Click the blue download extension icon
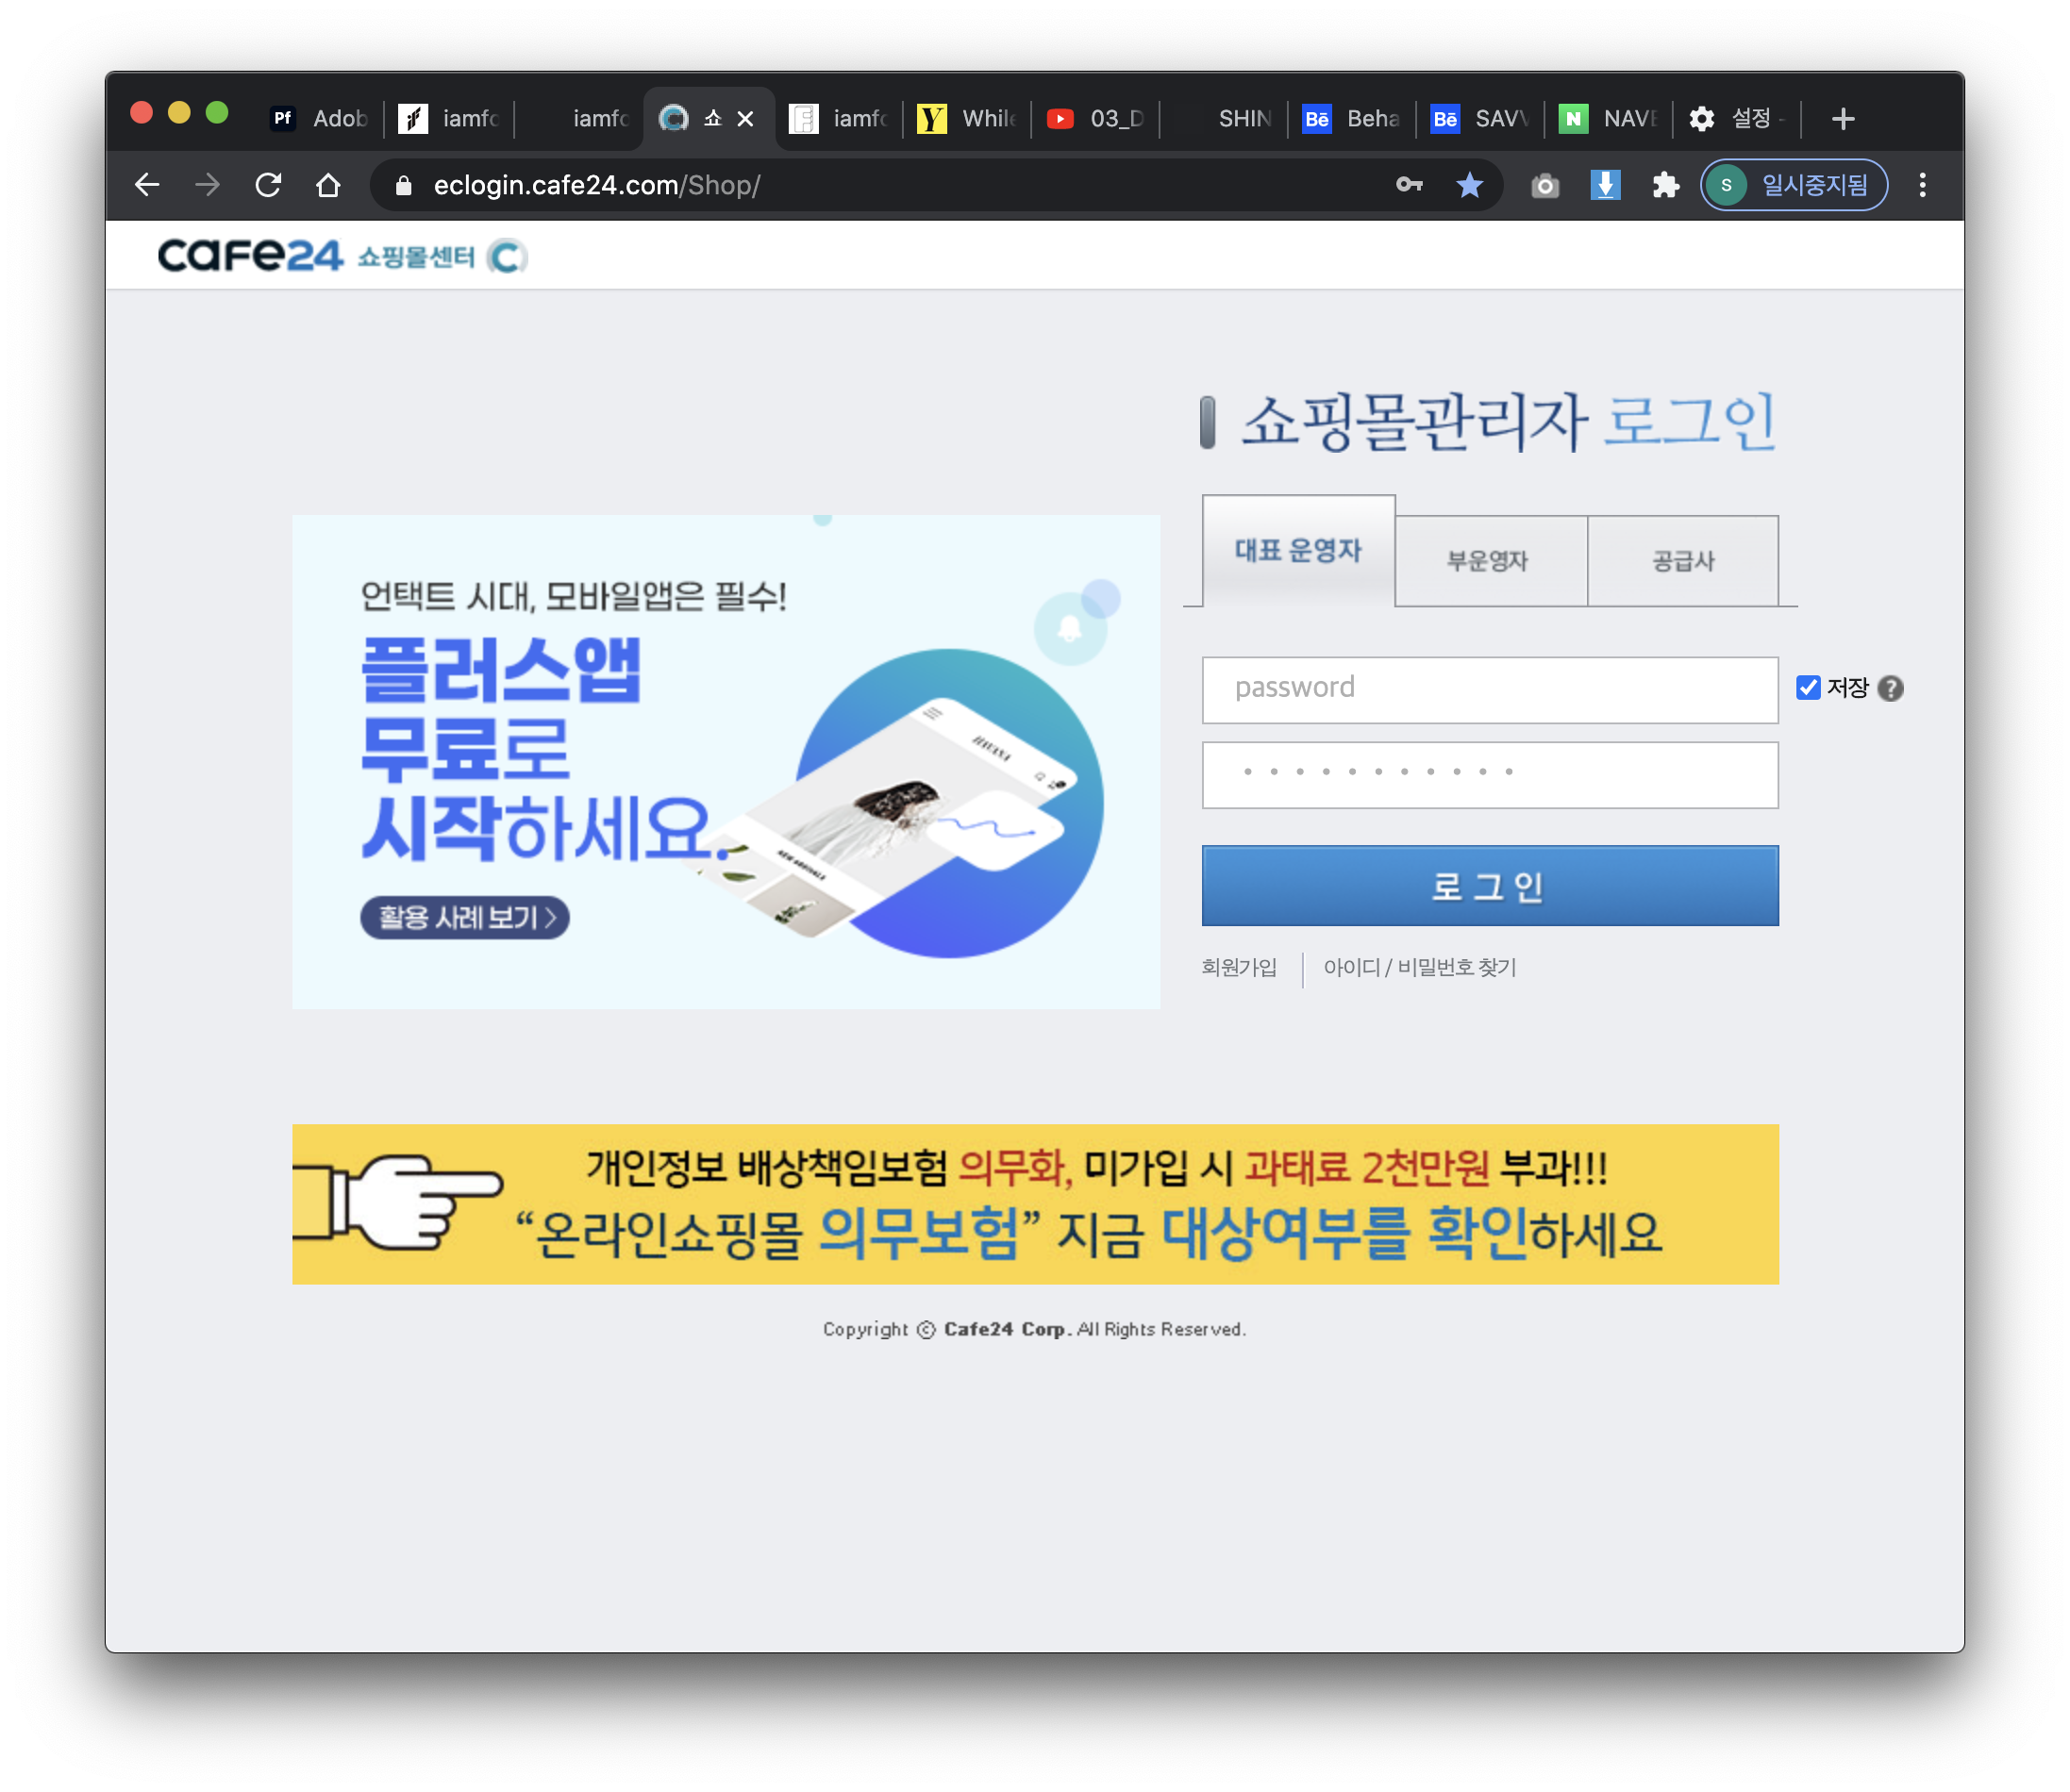The height and width of the screenshot is (1792, 2070). pyautogui.click(x=1605, y=185)
